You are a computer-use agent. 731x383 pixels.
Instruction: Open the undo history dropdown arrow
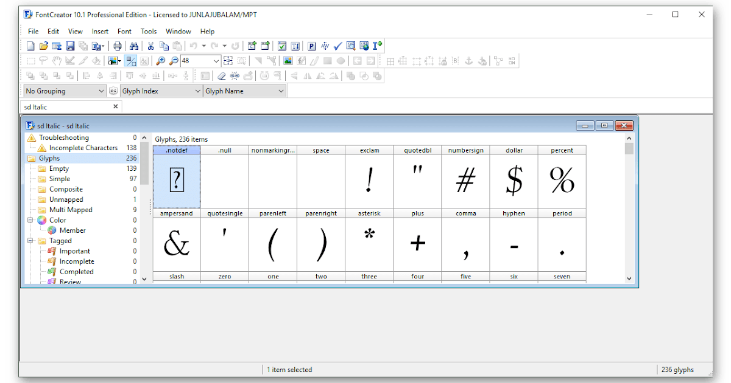click(203, 46)
